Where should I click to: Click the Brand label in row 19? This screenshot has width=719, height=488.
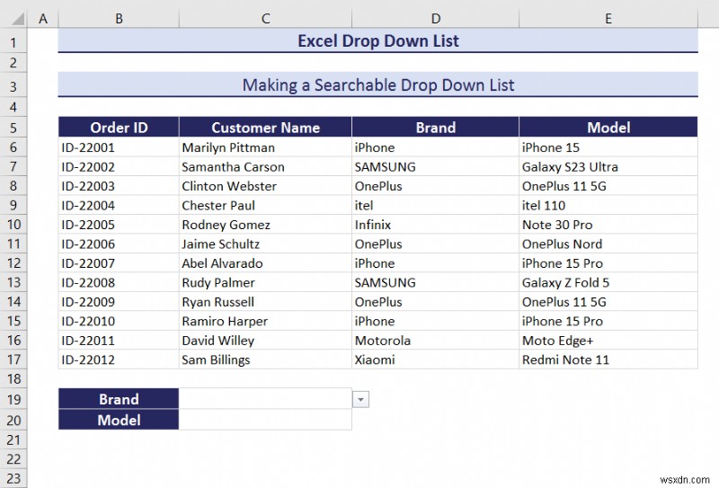(119, 398)
